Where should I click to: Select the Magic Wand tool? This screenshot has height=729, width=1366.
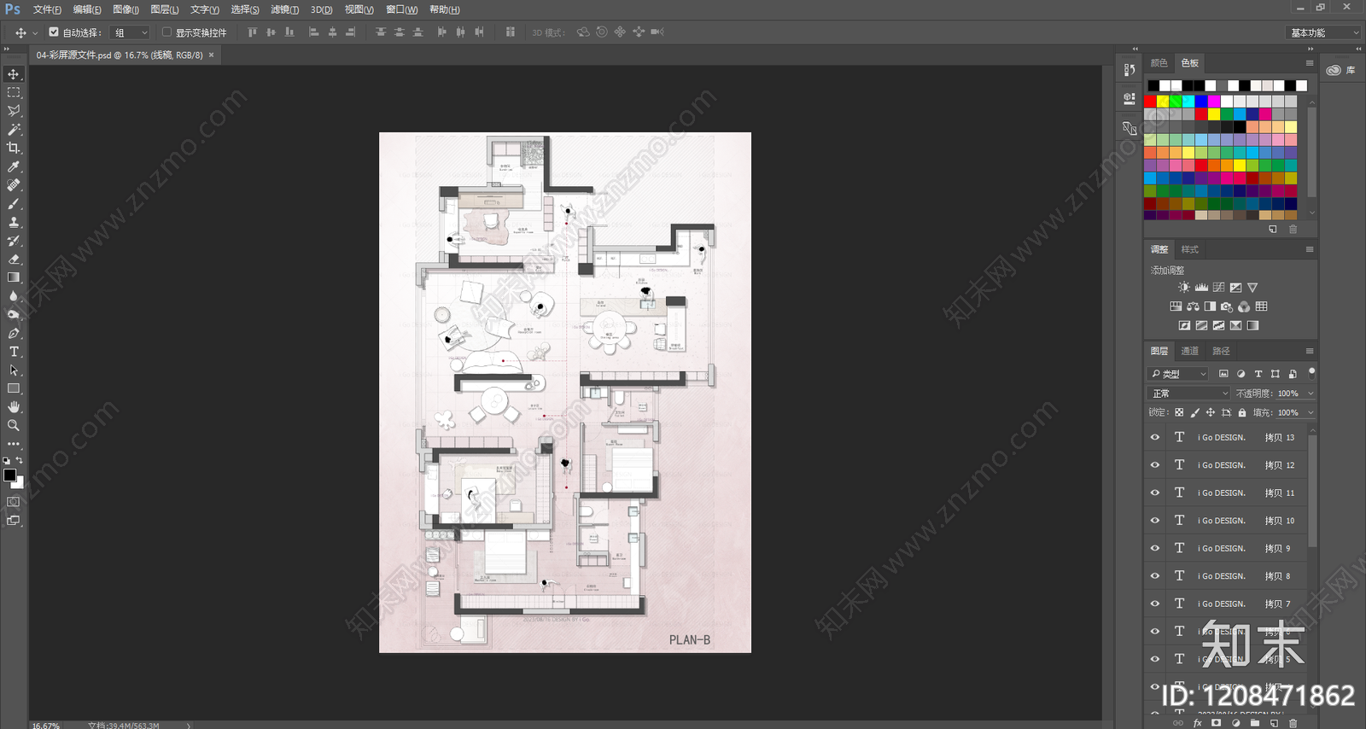point(14,130)
